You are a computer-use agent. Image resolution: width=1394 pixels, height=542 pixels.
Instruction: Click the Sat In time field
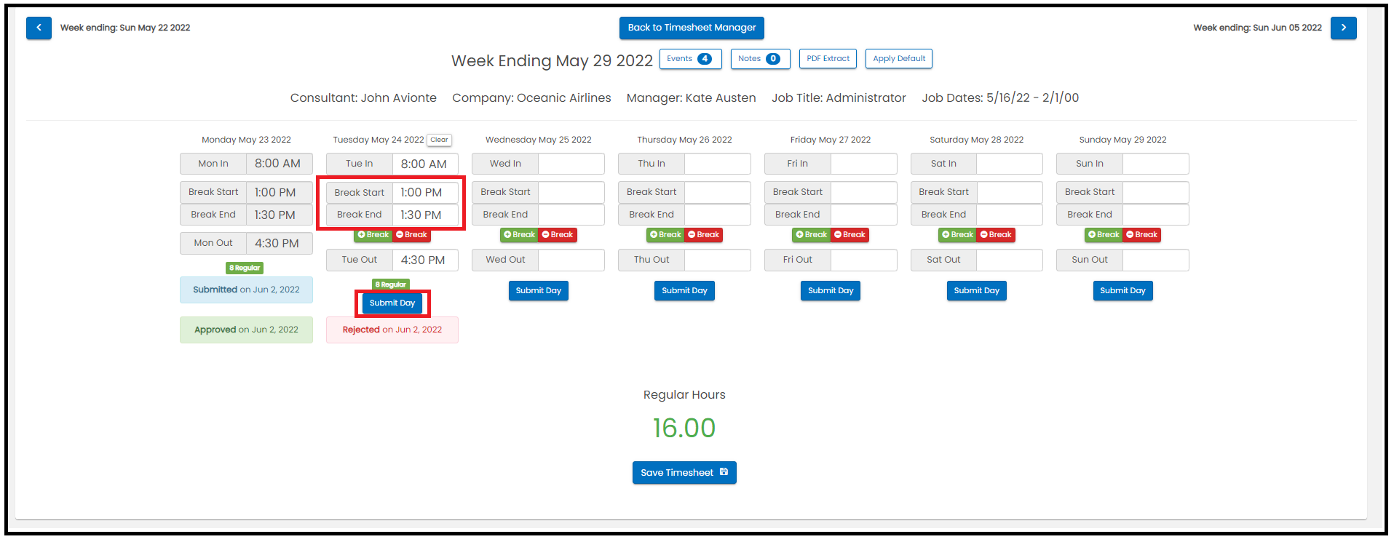click(x=1010, y=164)
